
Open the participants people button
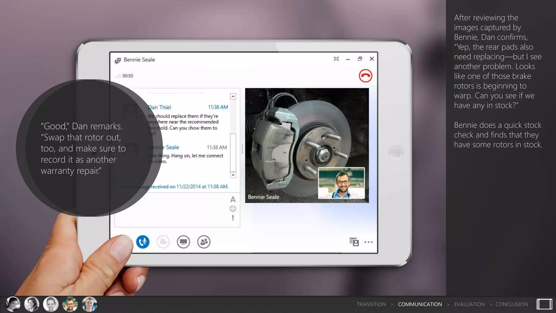point(204,242)
